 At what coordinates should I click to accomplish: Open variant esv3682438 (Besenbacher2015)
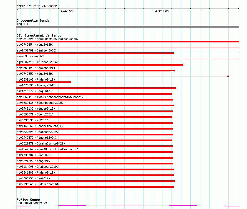40,103
